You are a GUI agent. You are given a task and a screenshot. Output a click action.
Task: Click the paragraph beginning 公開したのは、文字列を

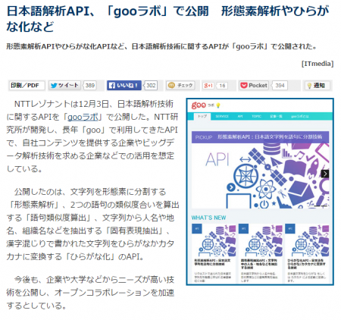pyautogui.click(x=92, y=224)
